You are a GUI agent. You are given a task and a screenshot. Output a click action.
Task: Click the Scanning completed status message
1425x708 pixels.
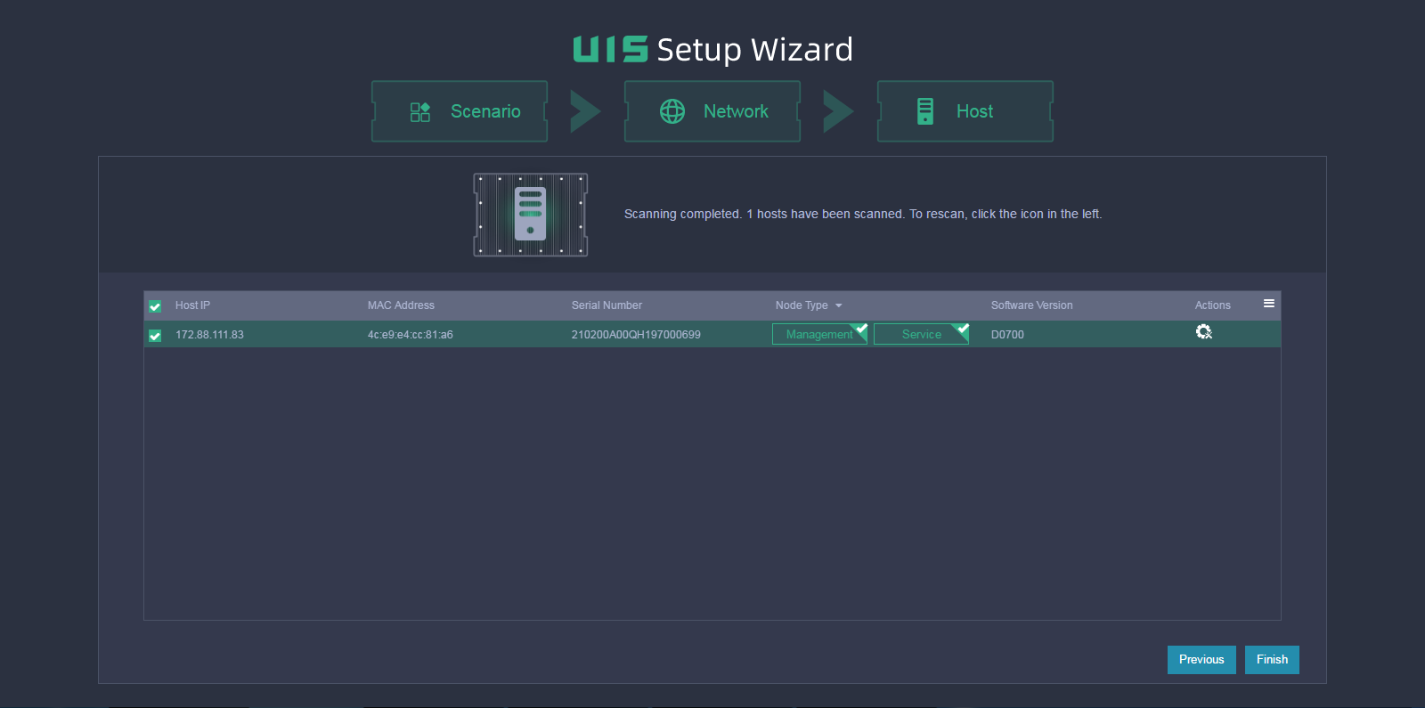click(863, 214)
